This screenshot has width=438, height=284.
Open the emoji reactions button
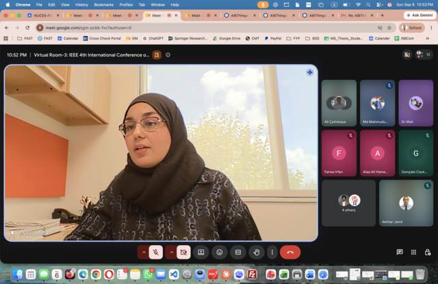[220, 252]
